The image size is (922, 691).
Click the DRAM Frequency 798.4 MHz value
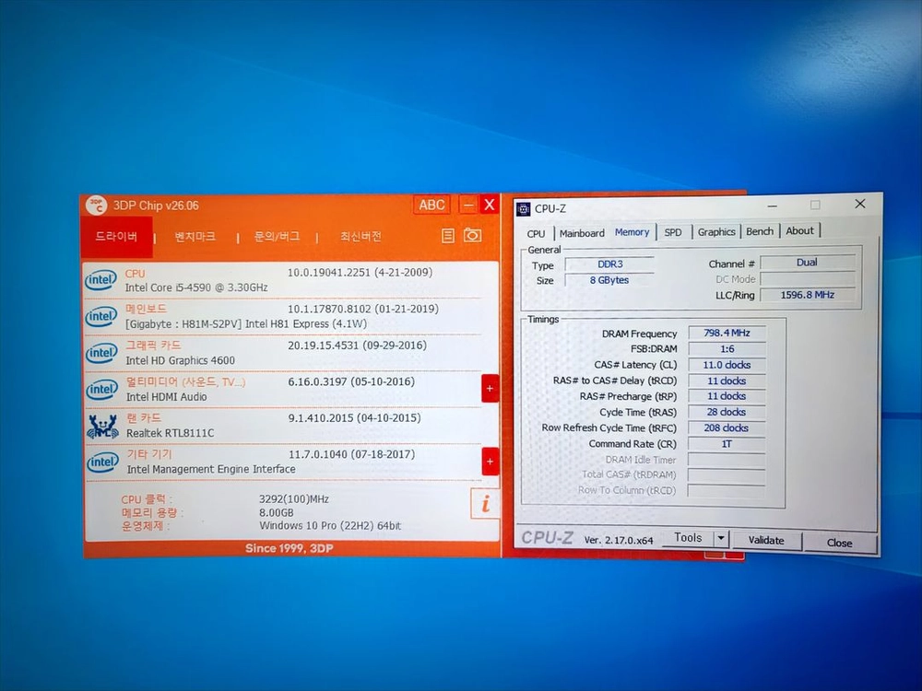pyautogui.click(x=727, y=333)
